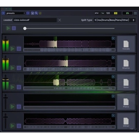Open the Split Type dropdown
The image size is (139, 139).
115,20
